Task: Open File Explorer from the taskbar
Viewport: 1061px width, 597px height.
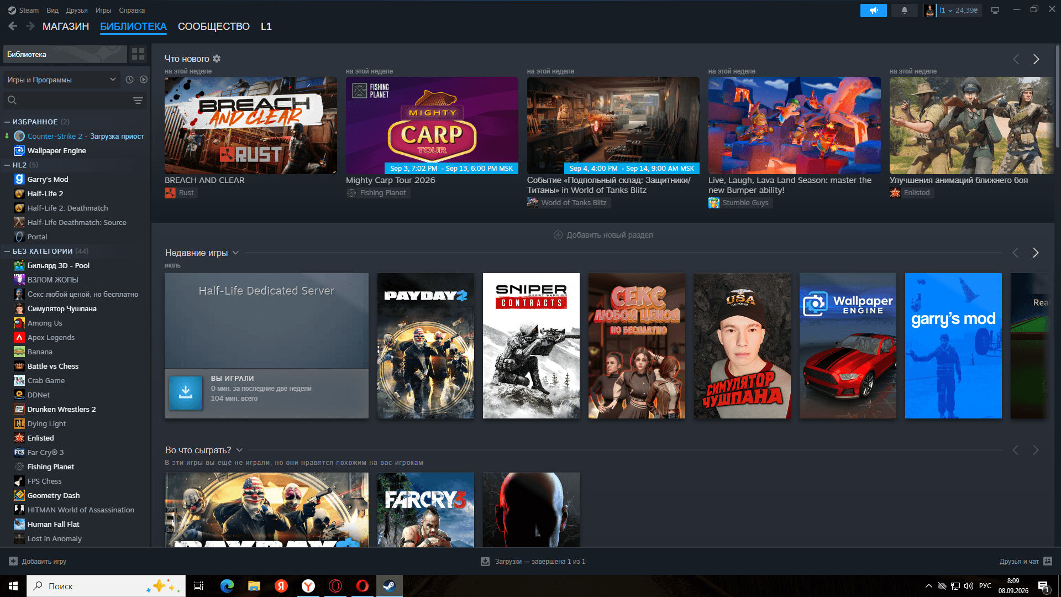Action: click(x=254, y=586)
